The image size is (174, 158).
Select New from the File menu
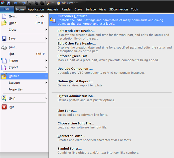tap(13, 16)
